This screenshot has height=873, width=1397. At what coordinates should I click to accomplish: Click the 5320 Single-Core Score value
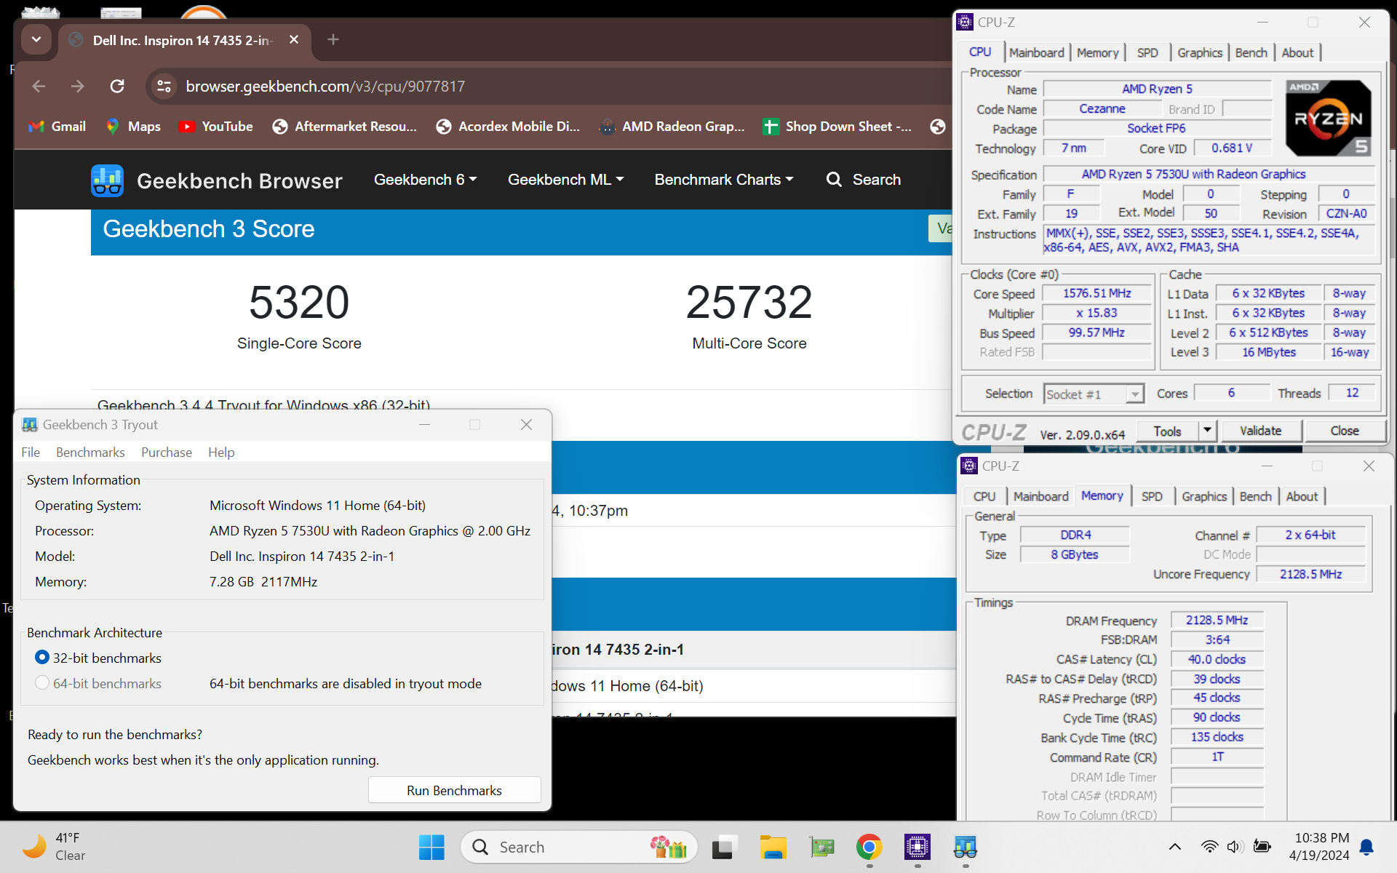[x=299, y=302]
